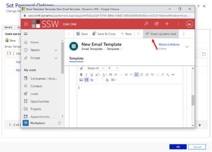Click the Save & Close button
The width and height of the screenshot is (212, 152).
(104, 34)
